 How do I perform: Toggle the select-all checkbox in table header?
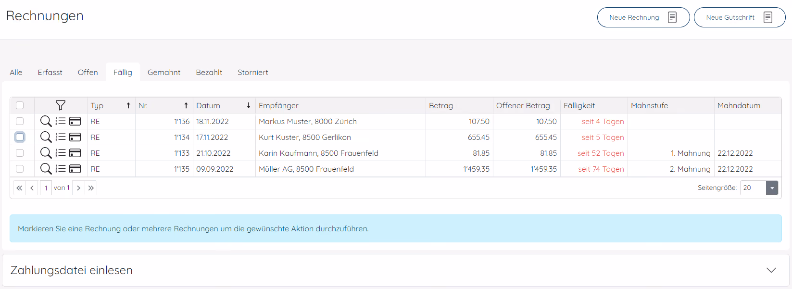(x=20, y=105)
